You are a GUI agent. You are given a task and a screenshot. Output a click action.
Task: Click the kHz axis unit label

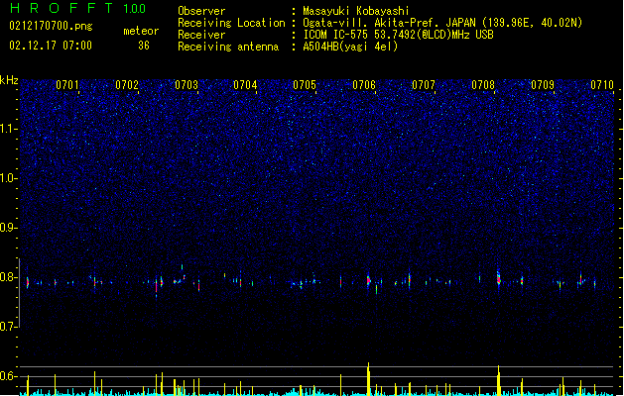point(9,80)
